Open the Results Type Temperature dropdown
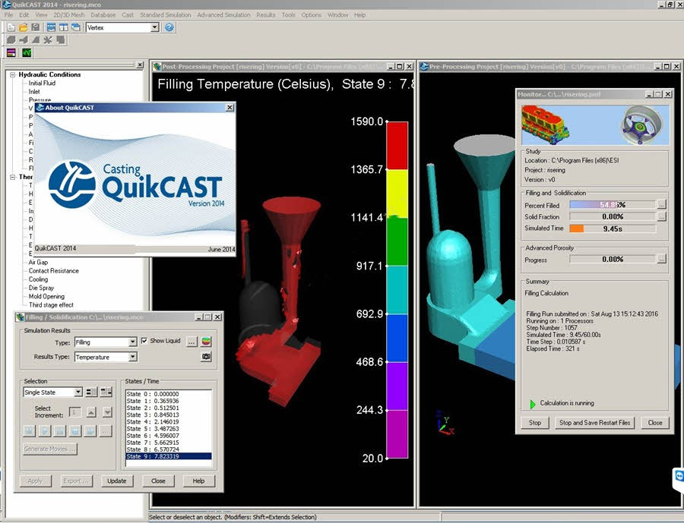The width and height of the screenshot is (684, 523). click(x=133, y=357)
